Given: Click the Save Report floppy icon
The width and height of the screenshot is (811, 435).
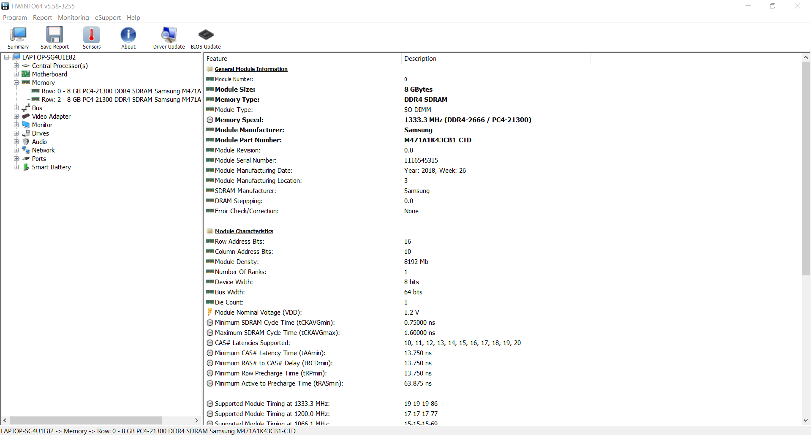Looking at the screenshot, I should point(54,35).
